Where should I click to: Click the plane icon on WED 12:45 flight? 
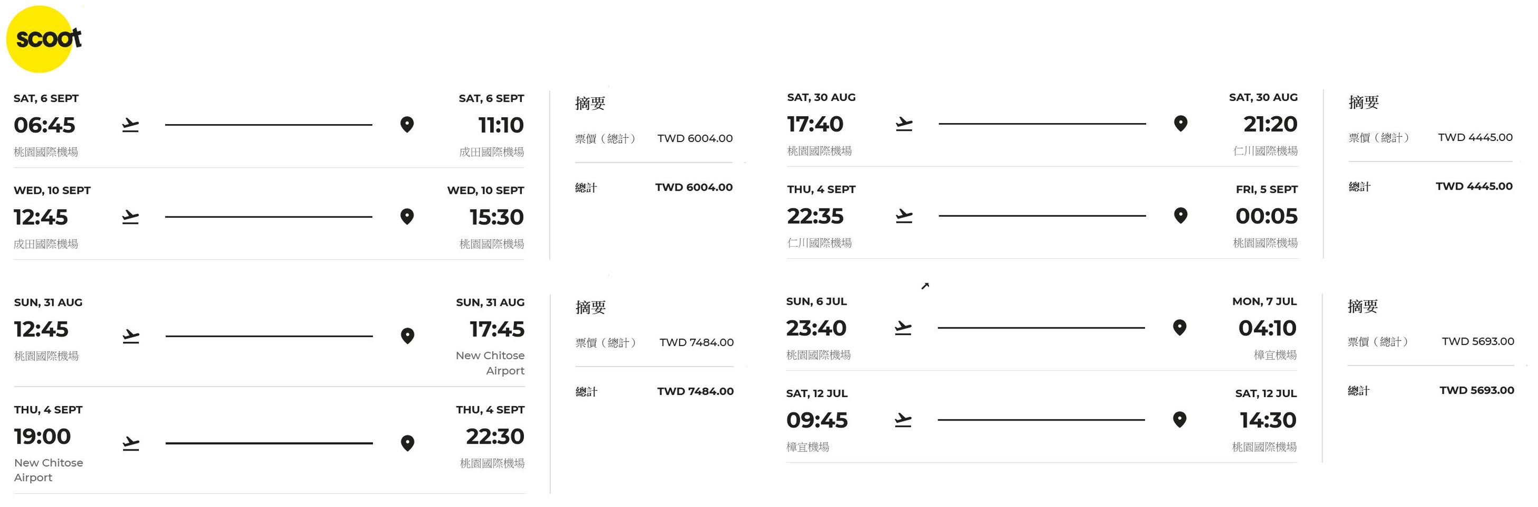pos(130,218)
